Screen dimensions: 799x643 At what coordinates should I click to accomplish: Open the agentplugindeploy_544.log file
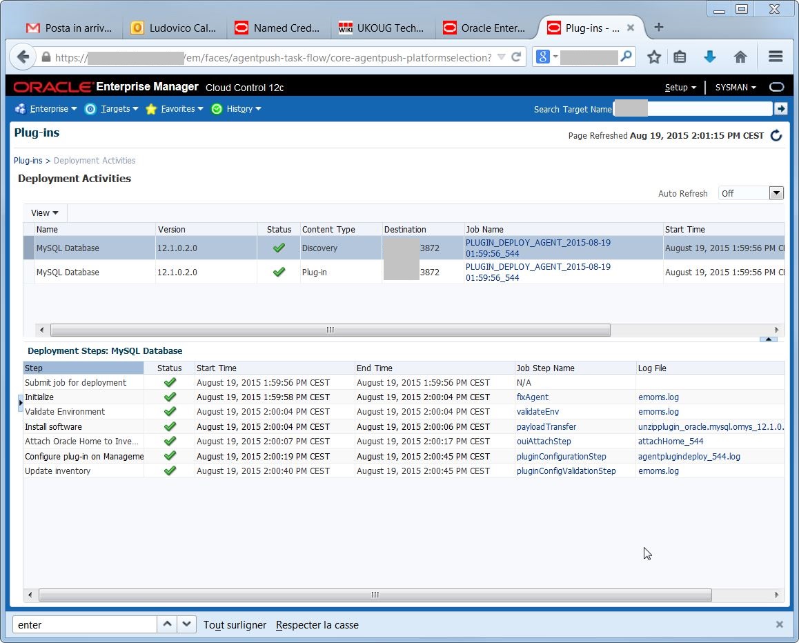[689, 457]
